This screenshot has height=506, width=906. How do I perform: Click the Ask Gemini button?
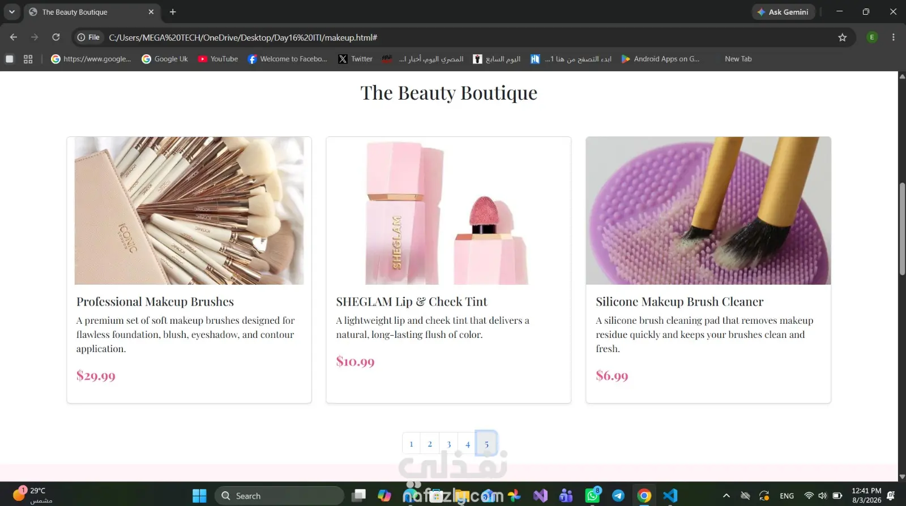[784, 12]
